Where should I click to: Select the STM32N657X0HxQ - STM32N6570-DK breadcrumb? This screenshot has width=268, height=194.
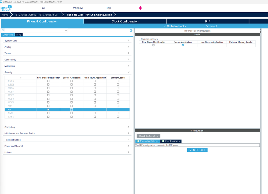[36, 15]
